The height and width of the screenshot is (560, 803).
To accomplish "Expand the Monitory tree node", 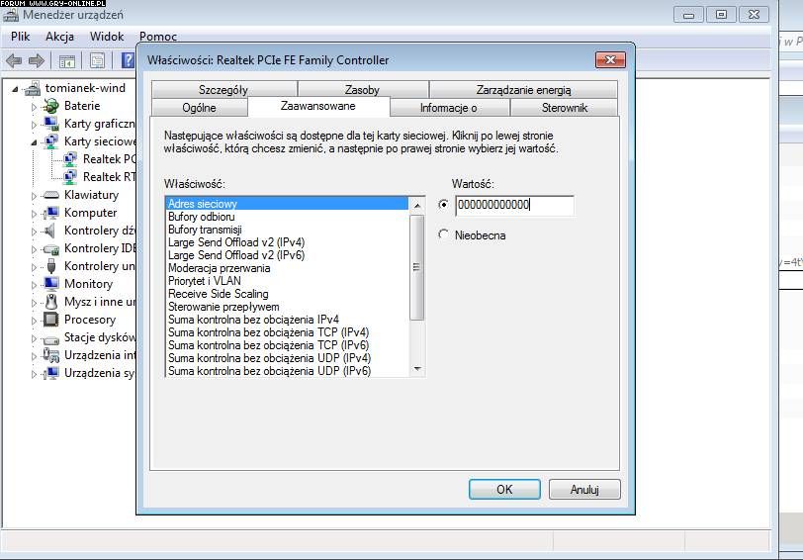I will click(34, 285).
